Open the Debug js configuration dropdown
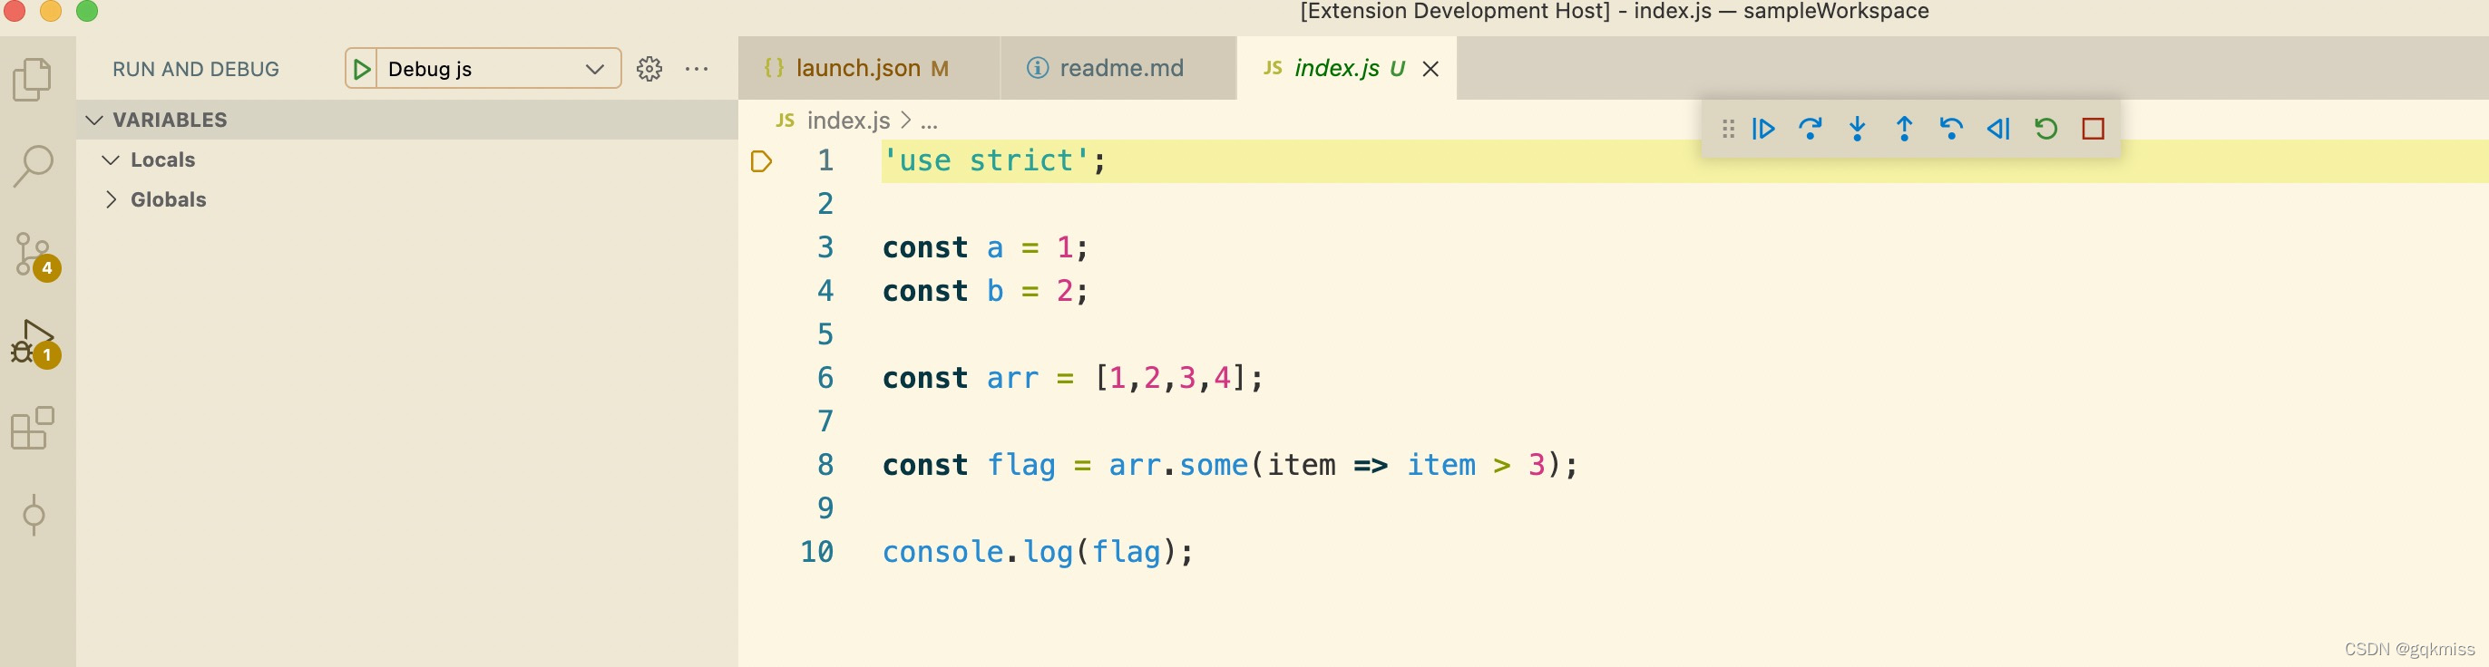Viewport: 2489px width, 667px height. (x=499, y=69)
